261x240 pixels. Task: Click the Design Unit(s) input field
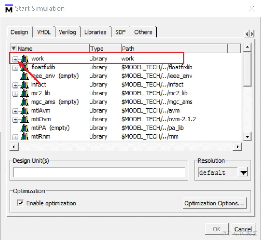click(x=99, y=172)
